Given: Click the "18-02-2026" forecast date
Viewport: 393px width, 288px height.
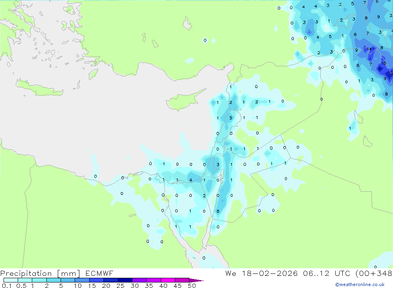Looking at the screenshot, I should click(x=270, y=273).
